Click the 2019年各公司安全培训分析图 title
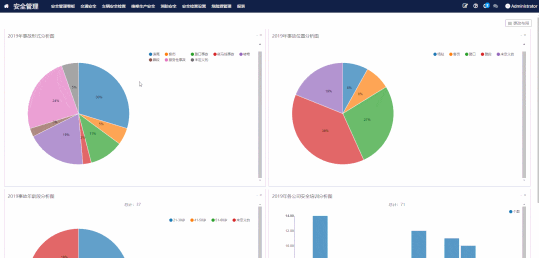This screenshot has height=258, width=539. pos(302,196)
